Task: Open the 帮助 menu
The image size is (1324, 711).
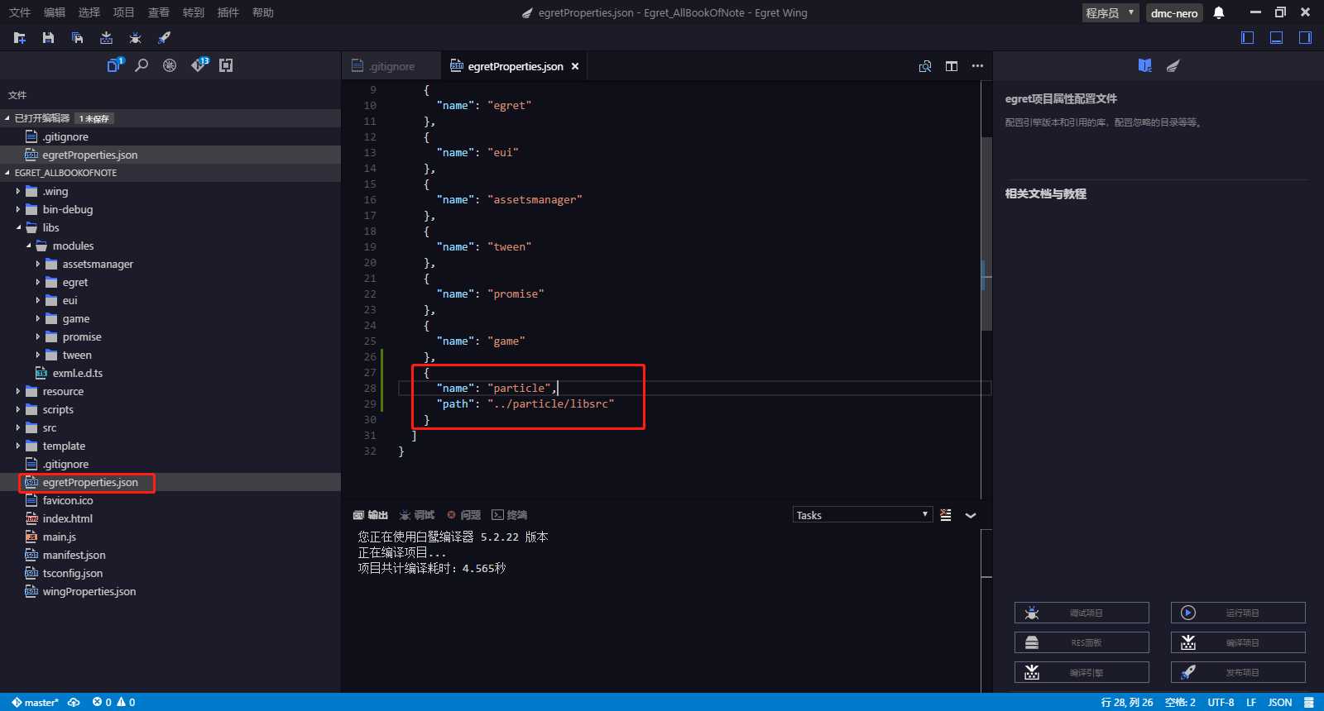Action: 263,12
